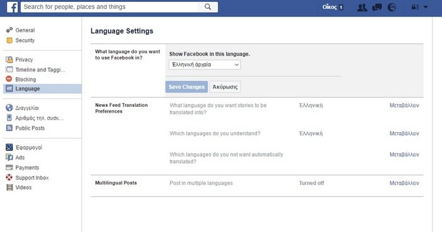Select Blocking in the sidebar
442x232 pixels.
(26, 79)
